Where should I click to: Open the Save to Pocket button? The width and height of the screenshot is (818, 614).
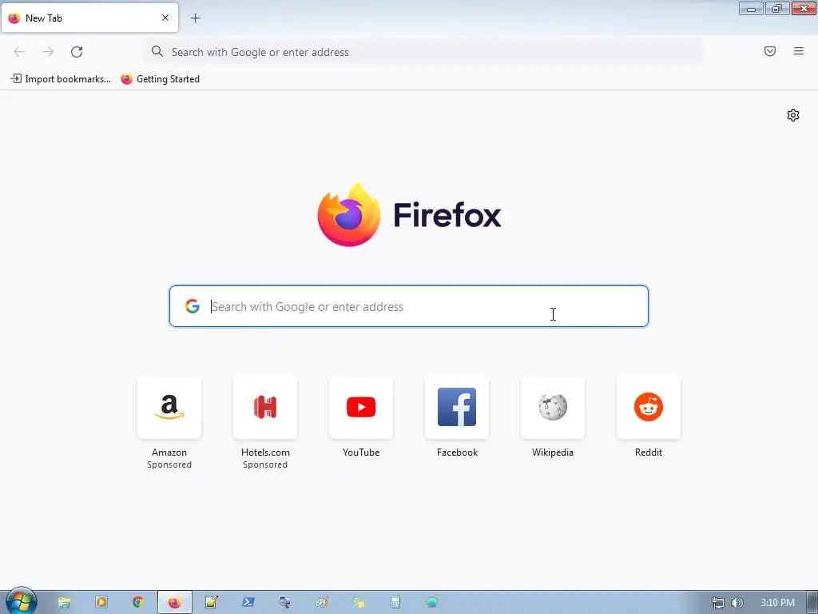(x=769, y=51)
